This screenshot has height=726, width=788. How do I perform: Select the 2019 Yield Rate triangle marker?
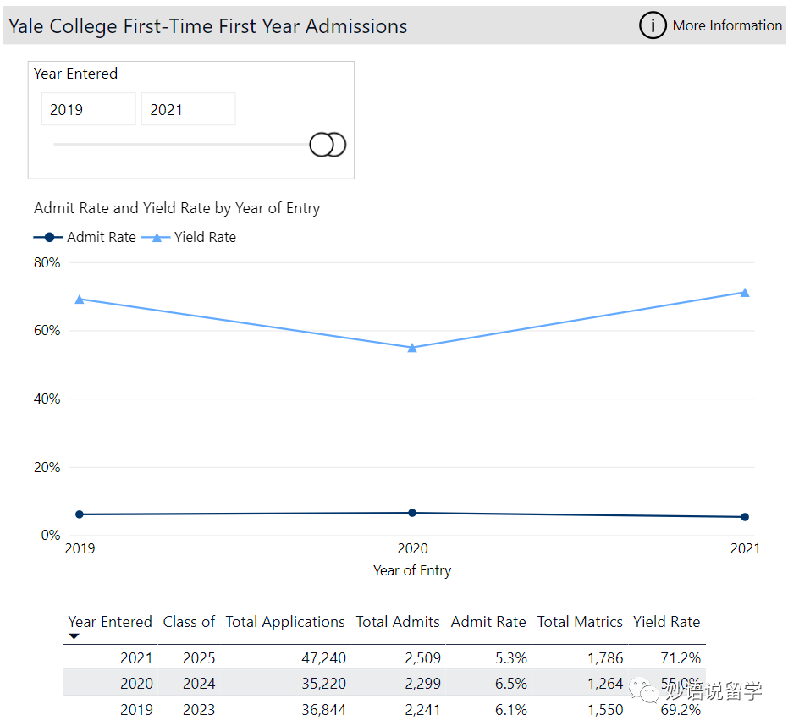[x=80, y=300]
